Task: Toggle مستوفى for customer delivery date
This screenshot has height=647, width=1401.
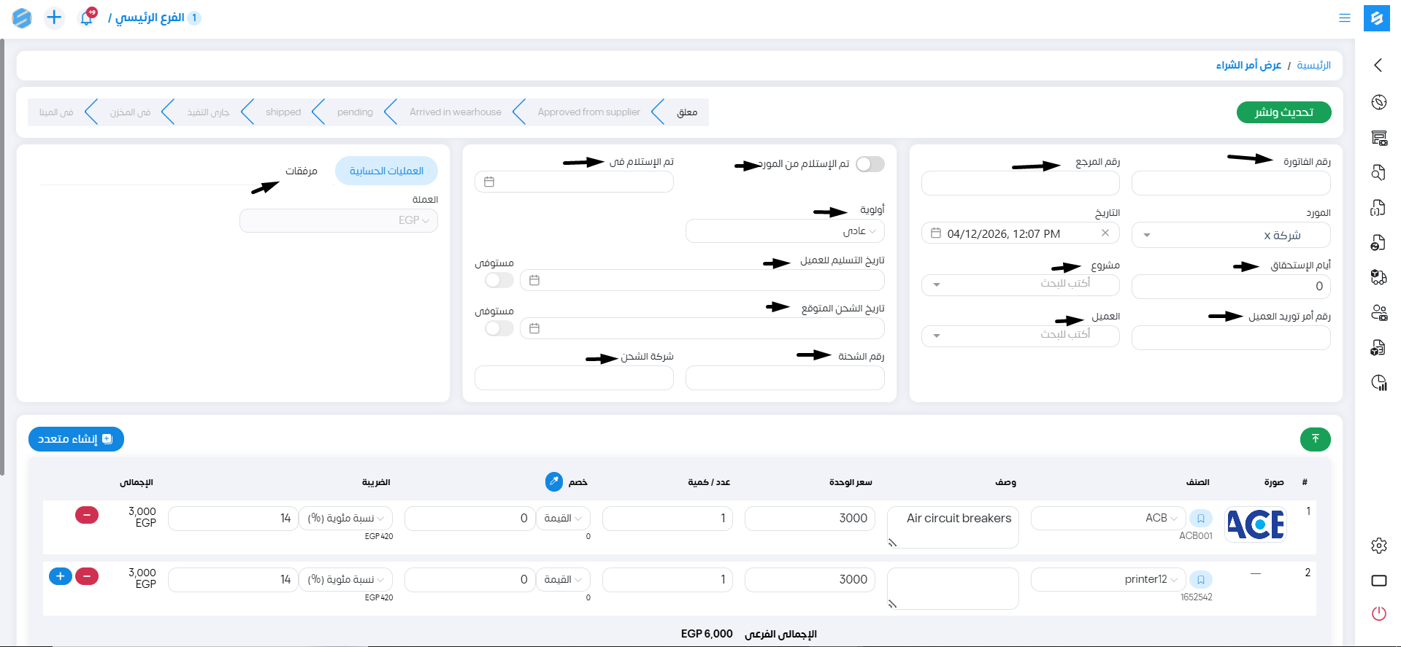Action: coord(499,280)
